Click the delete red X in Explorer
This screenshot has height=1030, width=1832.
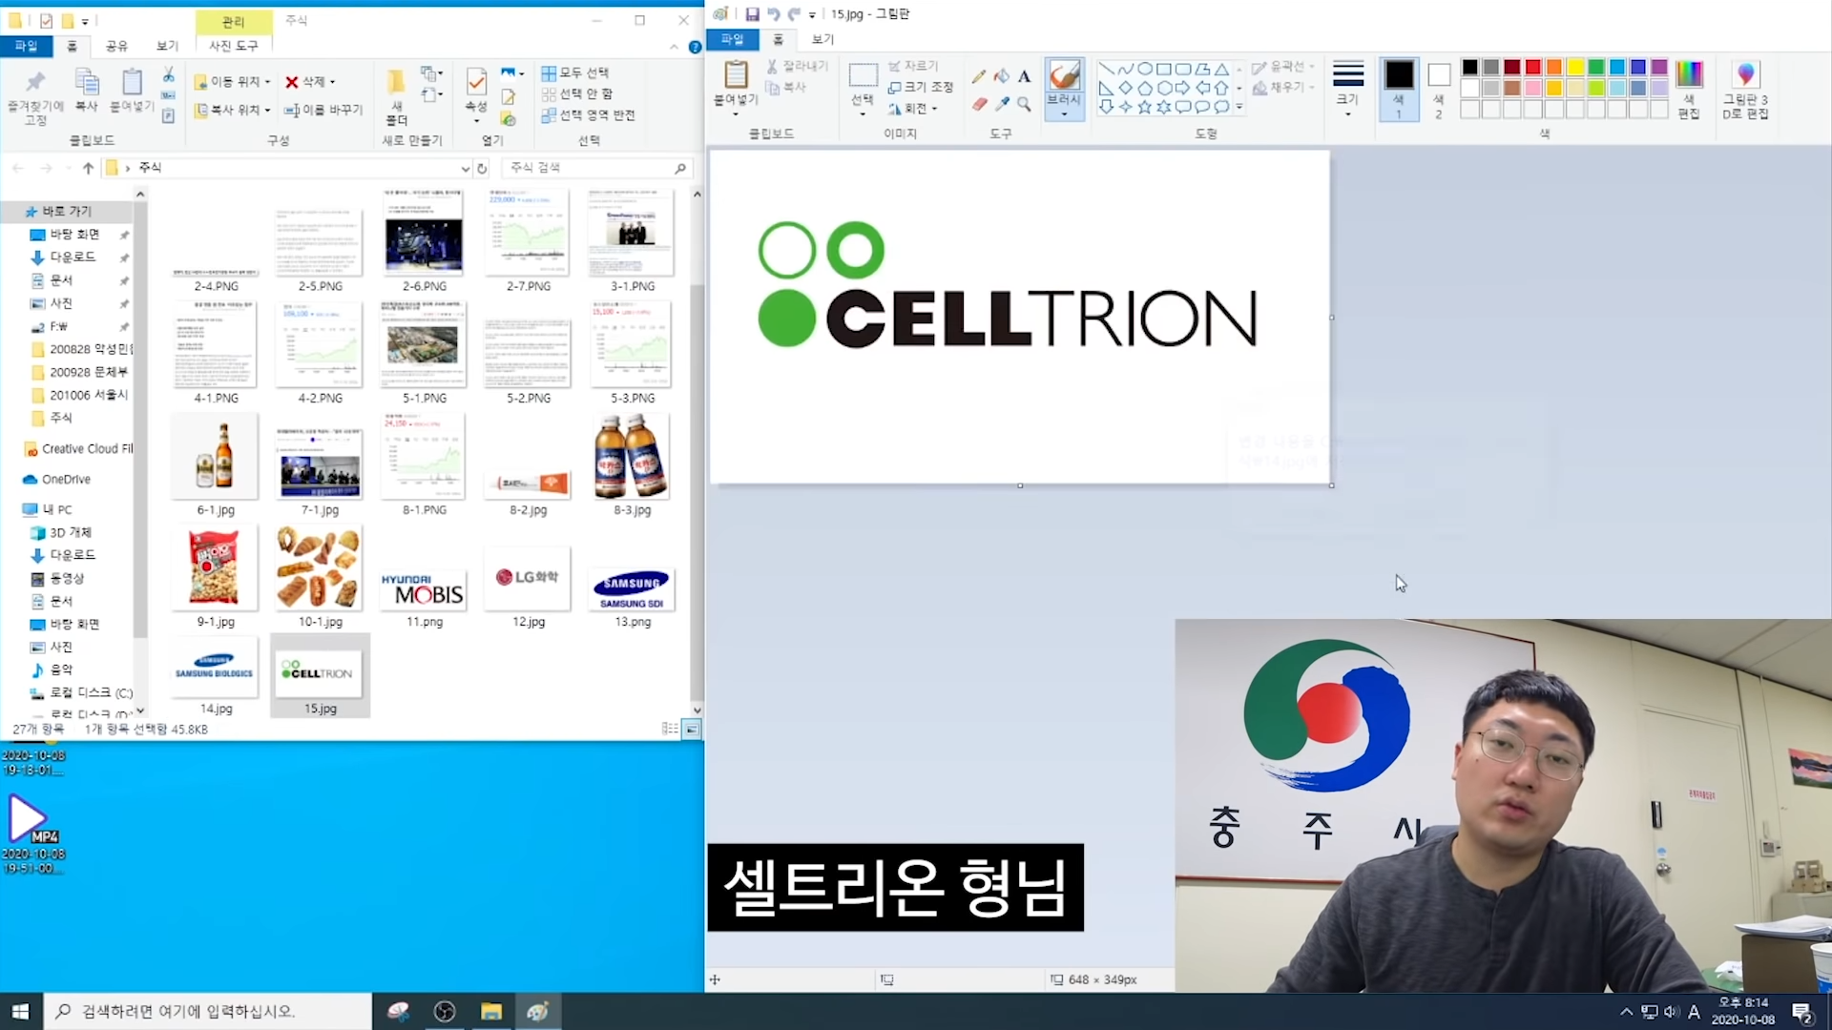point(292,82)
